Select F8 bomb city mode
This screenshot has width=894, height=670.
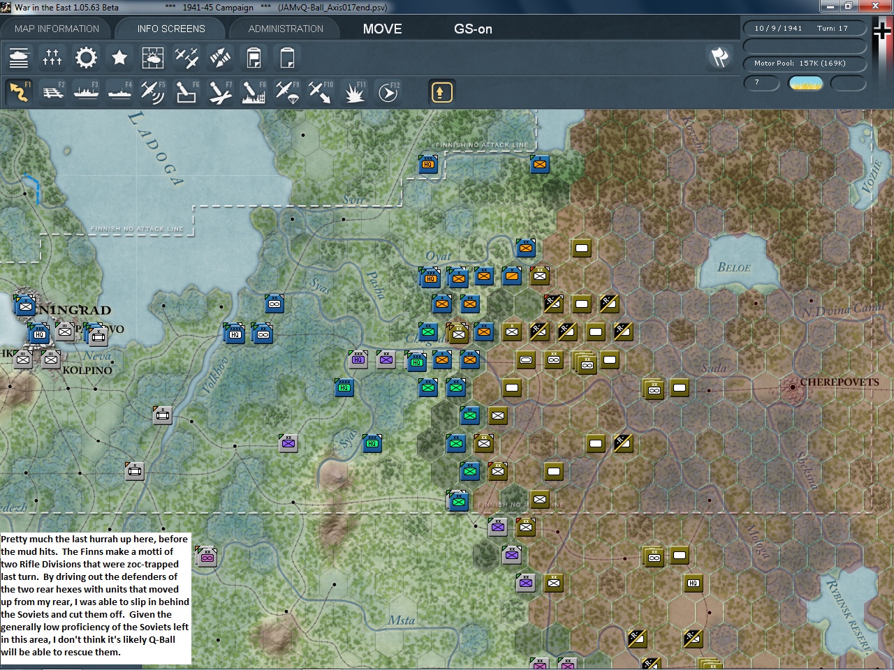pyautogui.click(x=254, y=92)
